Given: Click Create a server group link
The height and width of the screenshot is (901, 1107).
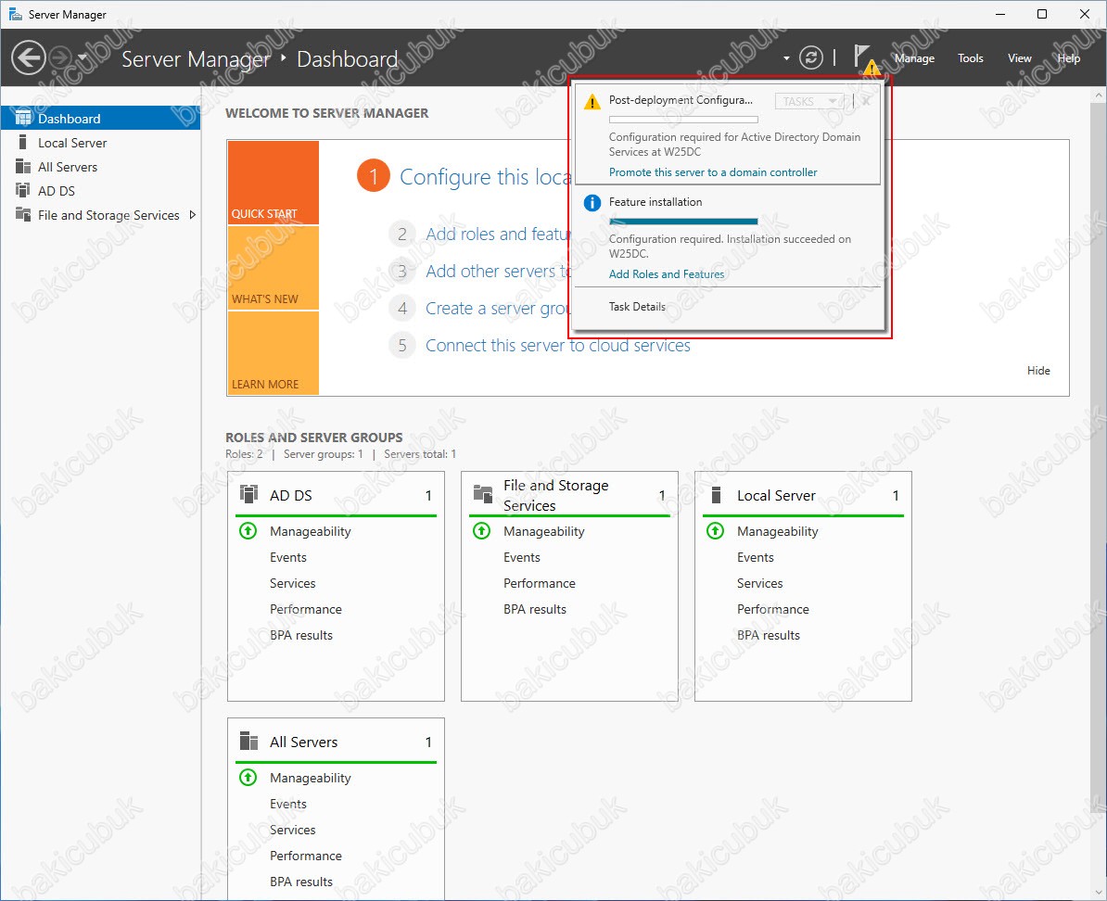Looking at the screenshot, I should [x=498, y=309].
